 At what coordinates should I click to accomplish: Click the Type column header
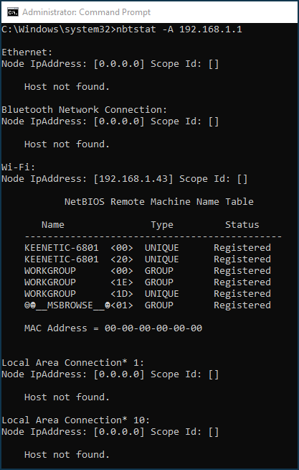[162, 225]
